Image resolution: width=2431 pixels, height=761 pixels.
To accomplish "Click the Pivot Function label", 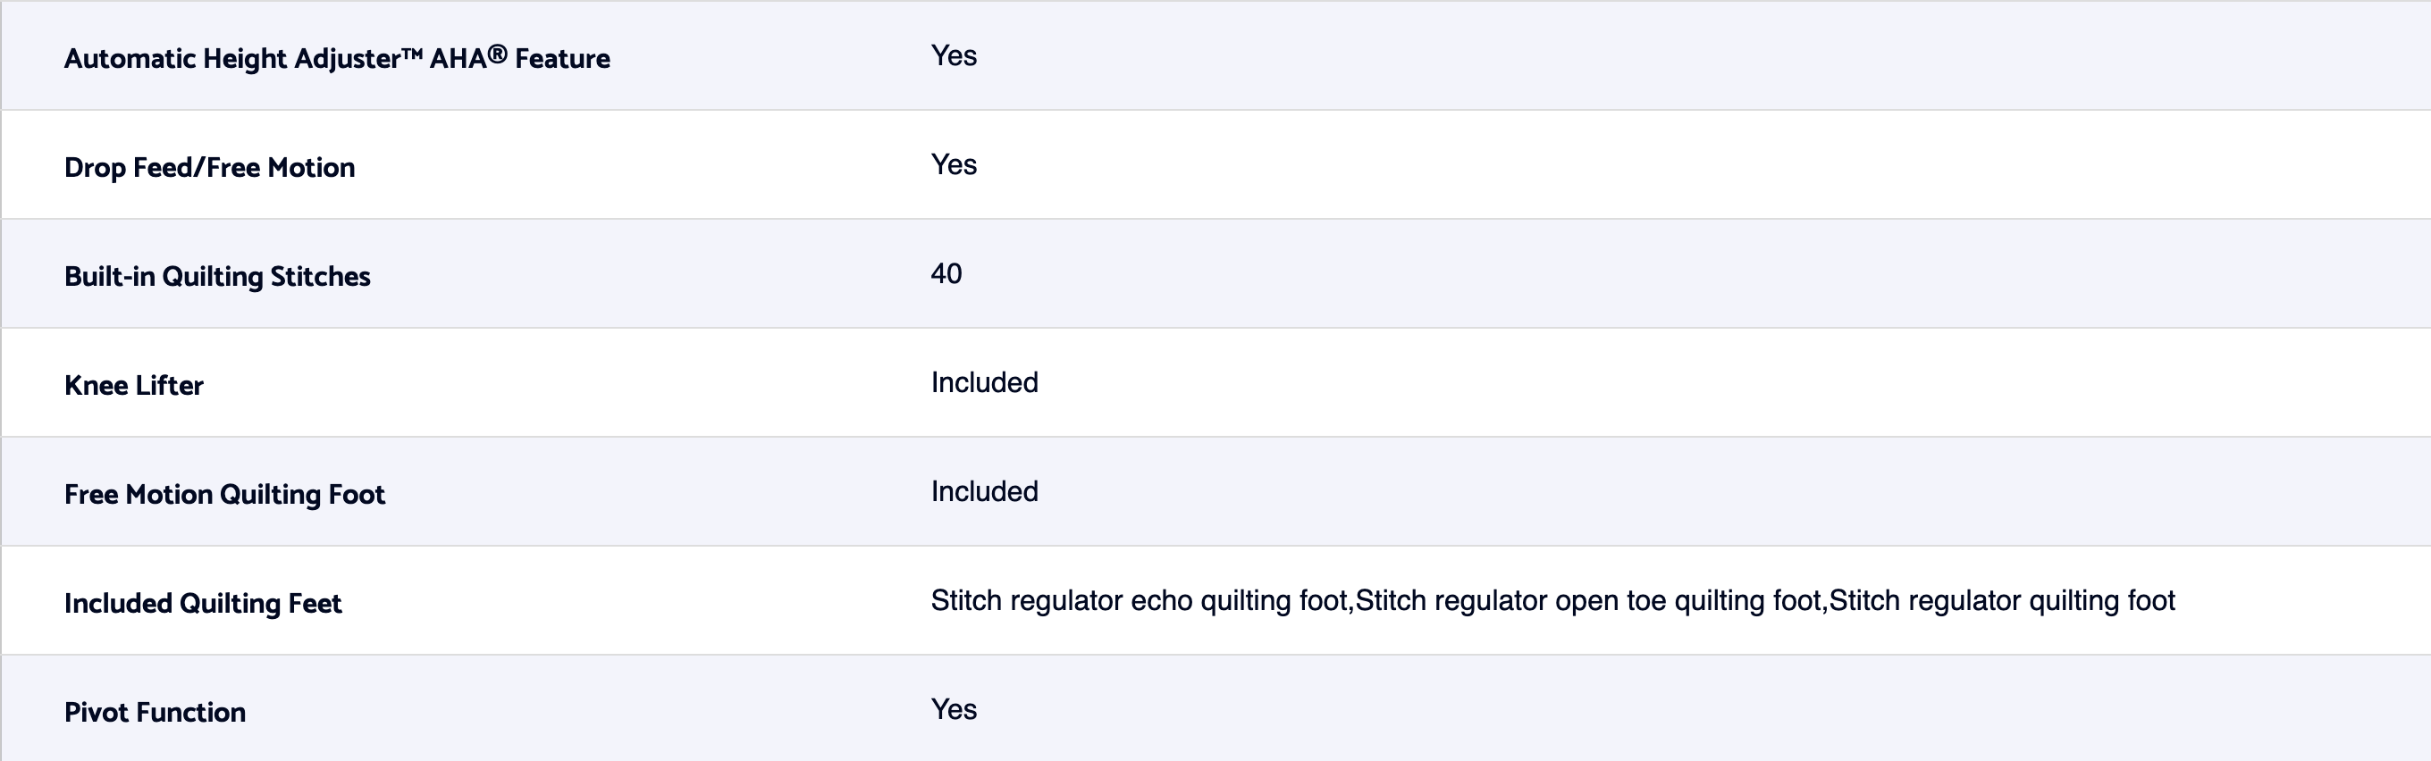I will click(x=155, y=712).
